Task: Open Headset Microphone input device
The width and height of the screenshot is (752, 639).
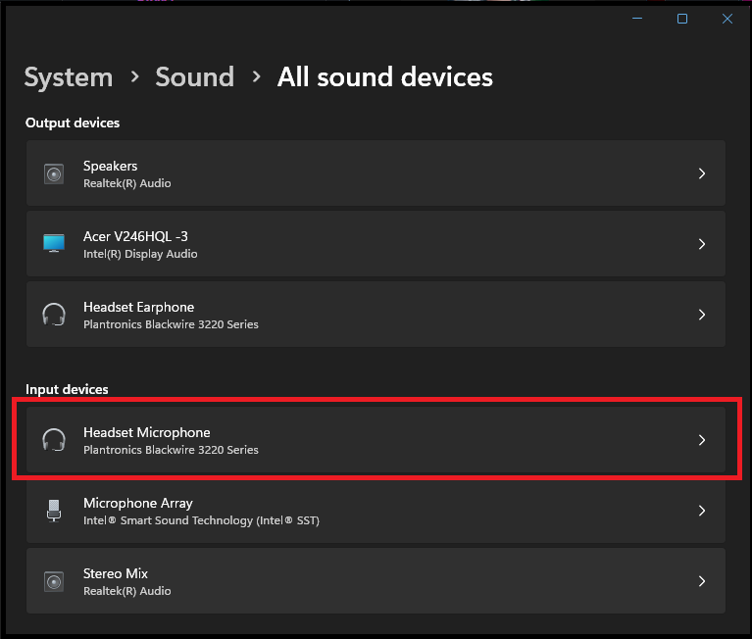Action: [x=376, y=440]
